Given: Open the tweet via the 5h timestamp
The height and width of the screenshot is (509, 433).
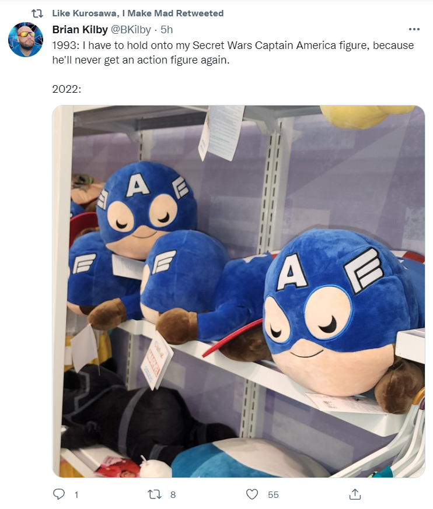Looking at the screenshot, I should tap(167, 30).
